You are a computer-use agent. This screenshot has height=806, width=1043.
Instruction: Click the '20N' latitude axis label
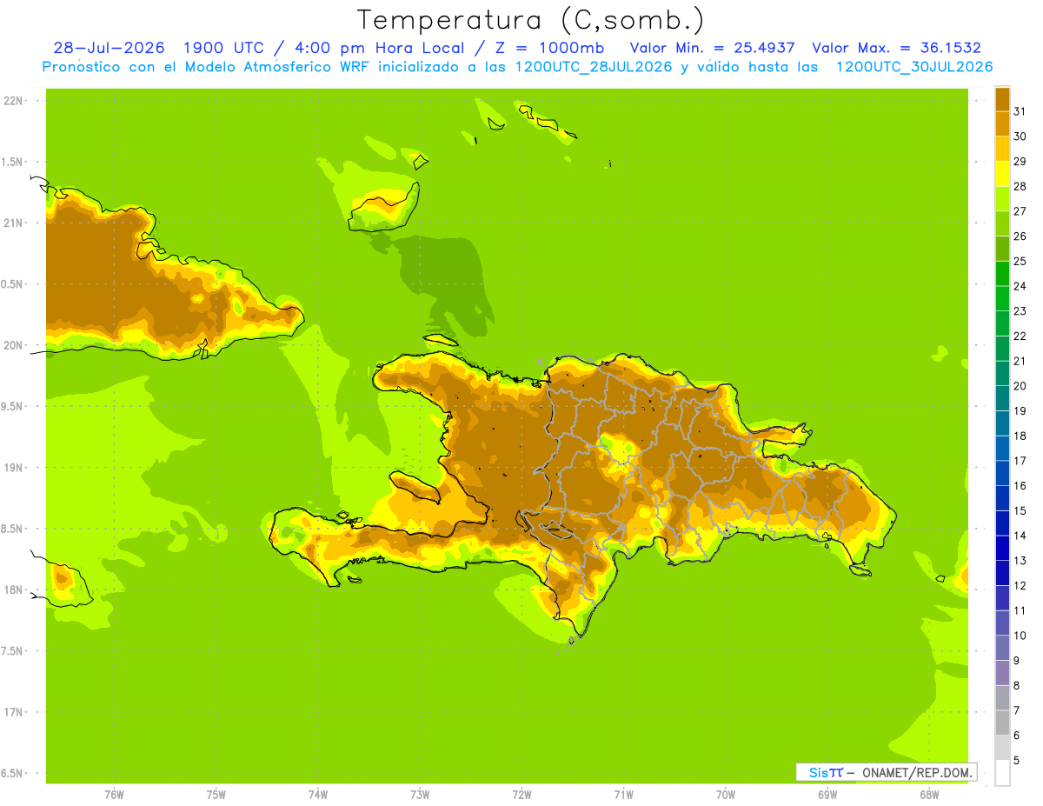[13, 345]
